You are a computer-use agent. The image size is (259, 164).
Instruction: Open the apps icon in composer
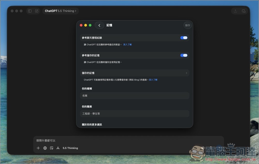click(58, 148)
